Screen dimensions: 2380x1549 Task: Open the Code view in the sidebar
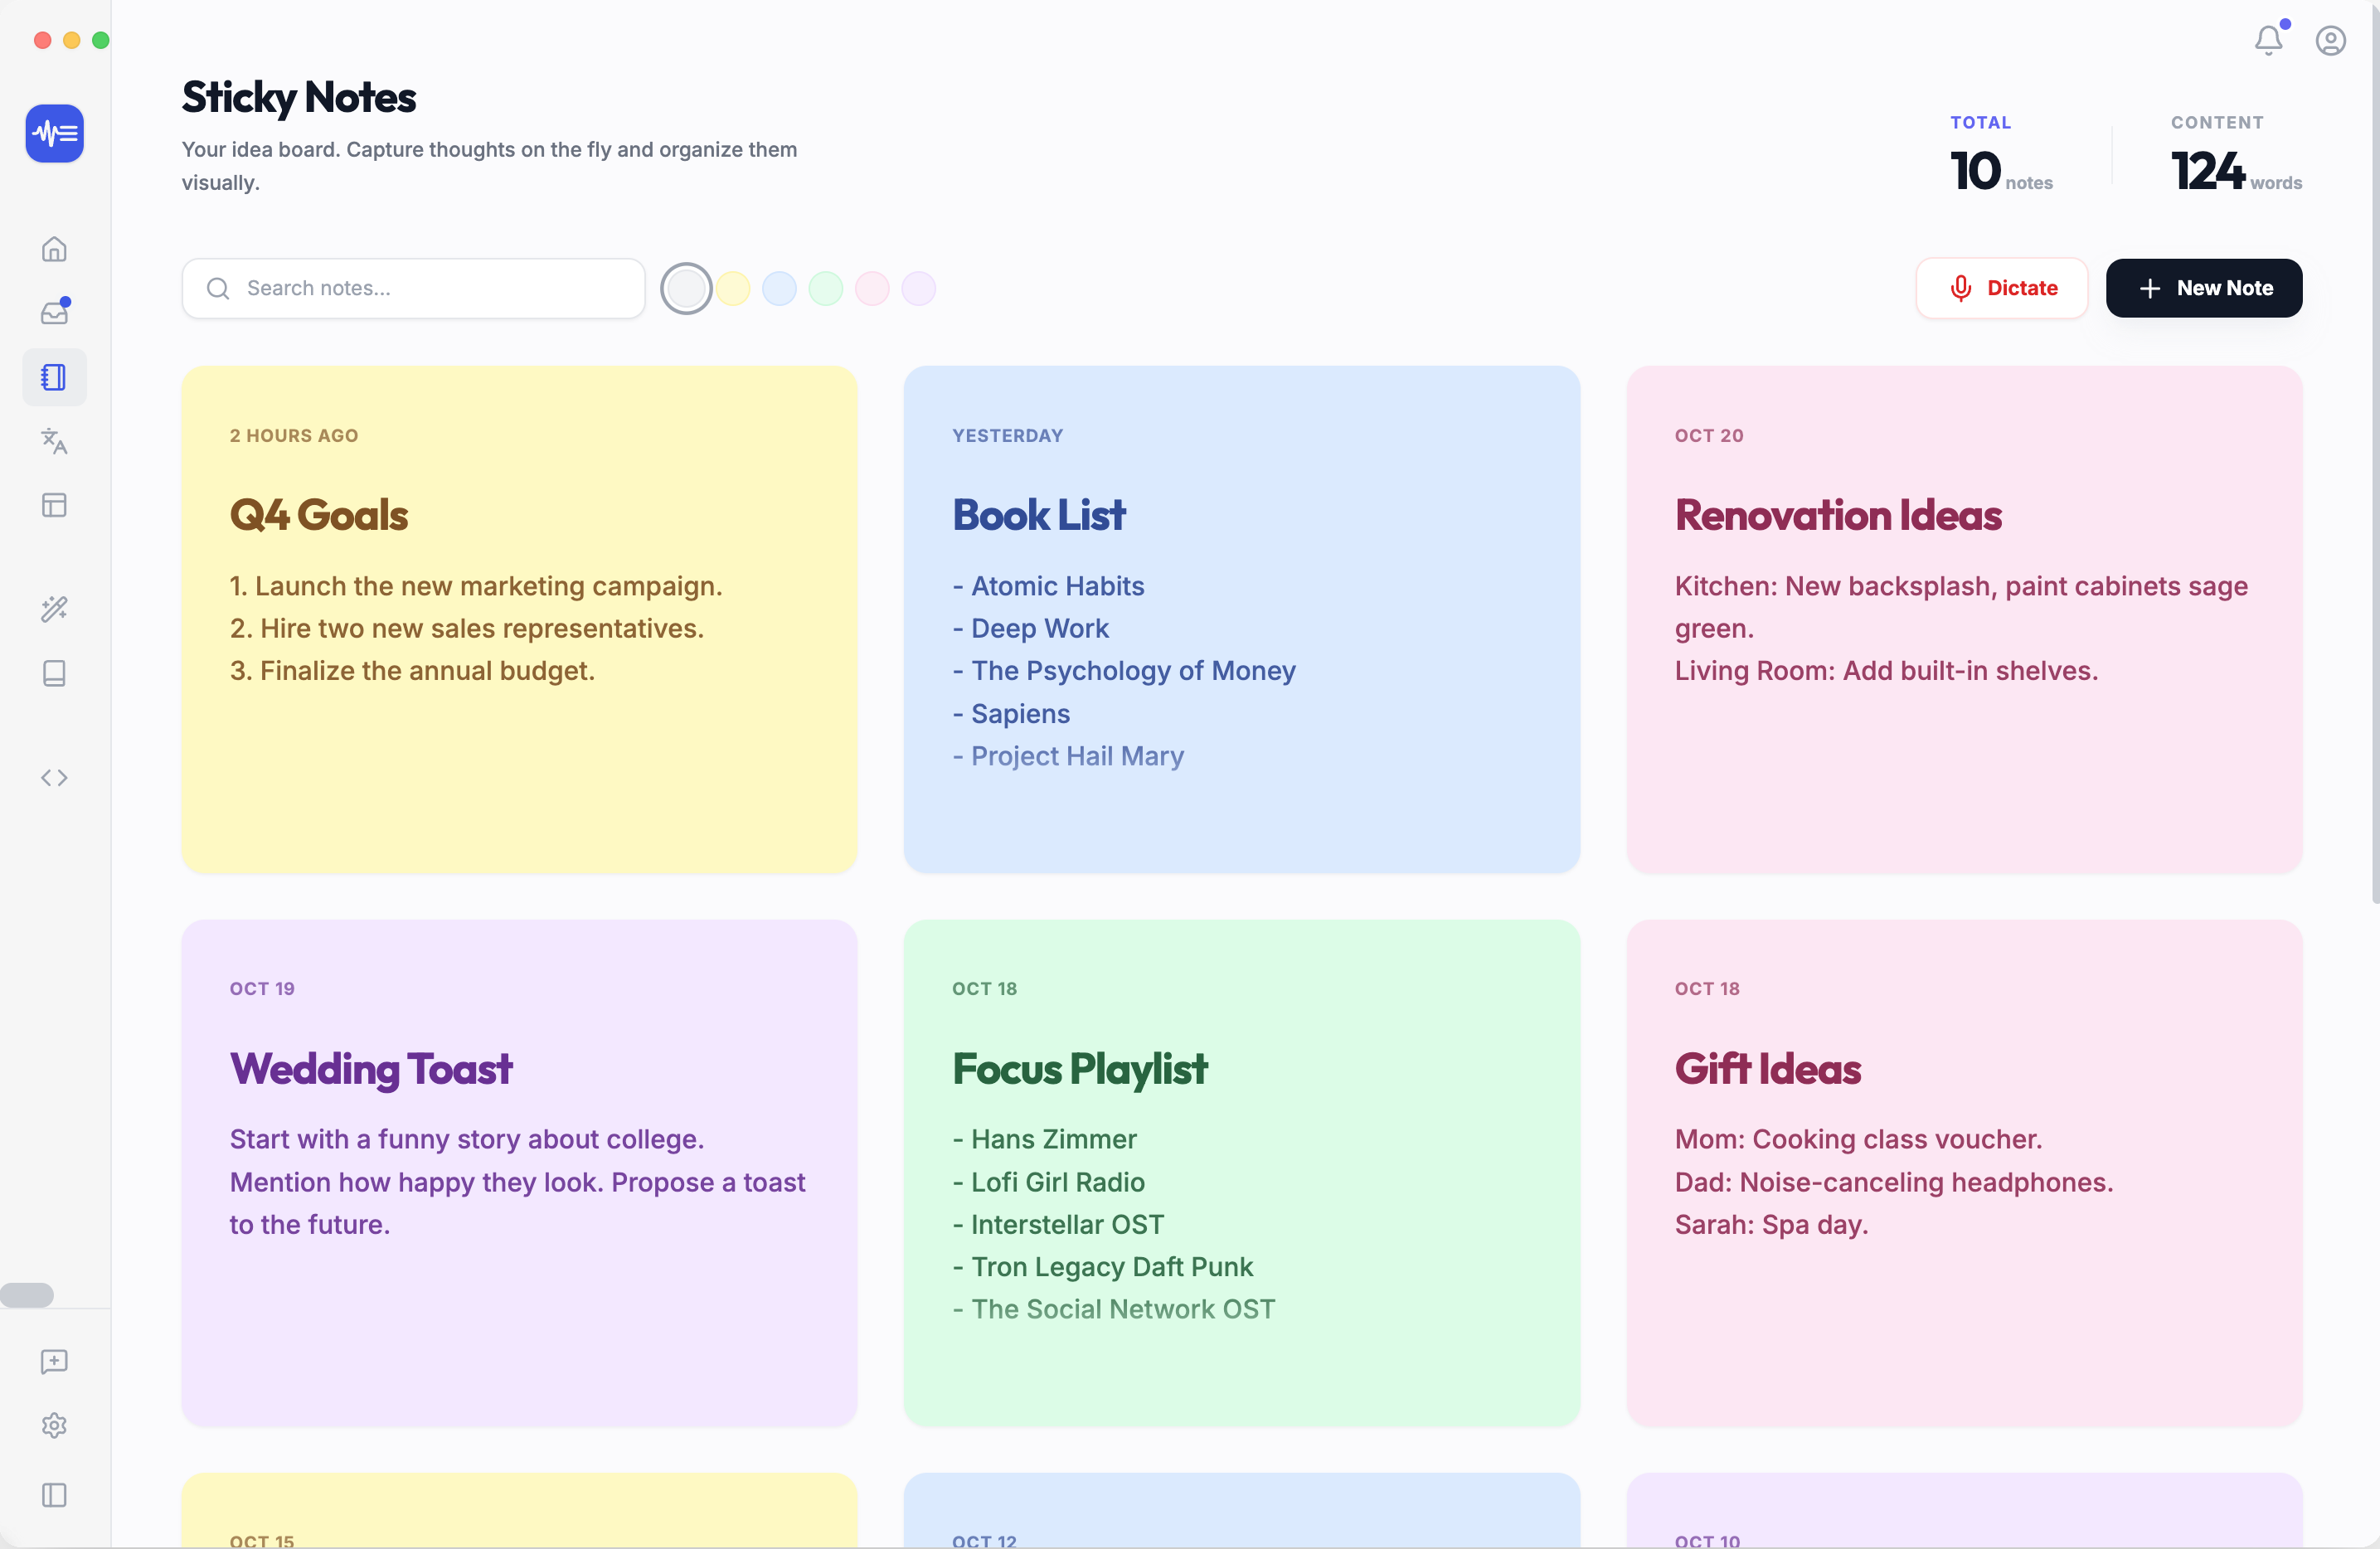[x=54, y=777]
